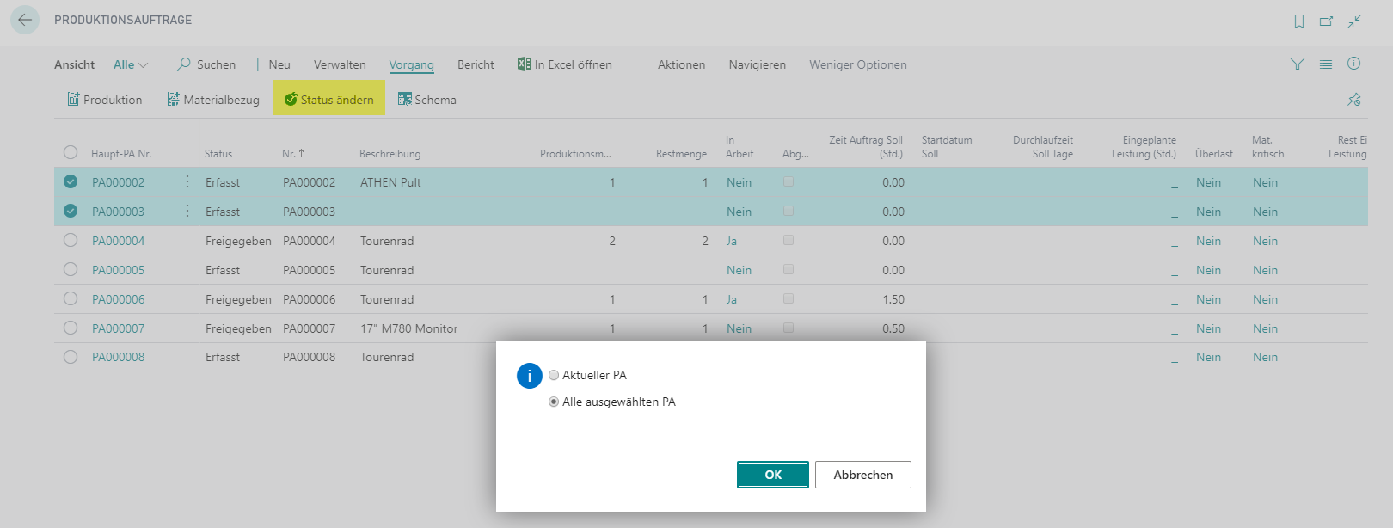This screenshot has width=1393, height=528.
Task: Open Haupt-PA Nr. column header menu
Action: tap(121, 154)
